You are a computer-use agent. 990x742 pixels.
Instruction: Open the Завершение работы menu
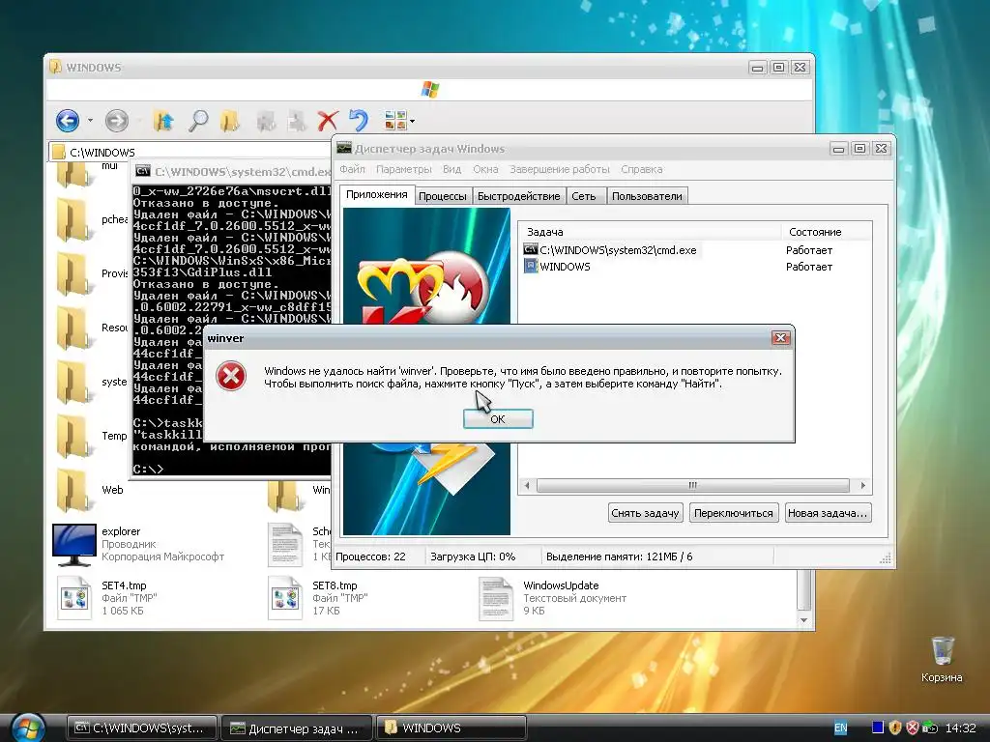pos(560,169)
